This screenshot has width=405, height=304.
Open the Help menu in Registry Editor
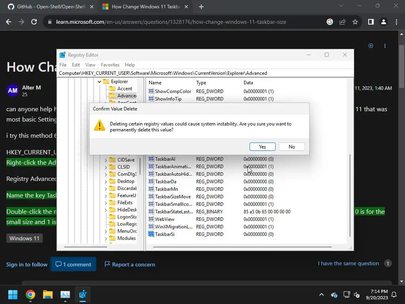(130, 65)
